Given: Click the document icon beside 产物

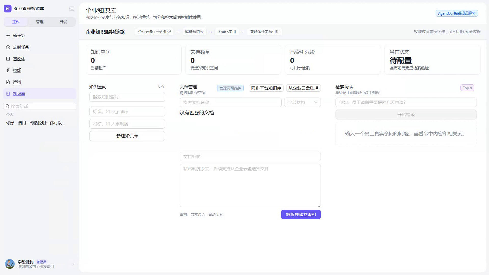Looking at the screenshot, I should pos(8,82).
